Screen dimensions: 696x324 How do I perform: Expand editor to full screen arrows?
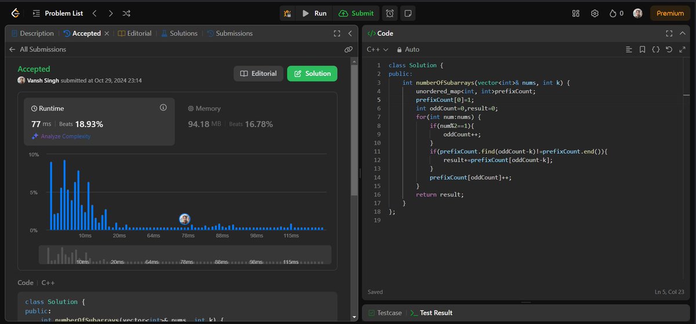point(682,50)
